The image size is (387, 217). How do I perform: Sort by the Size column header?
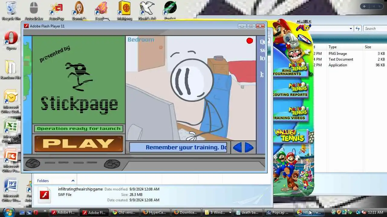375,47
